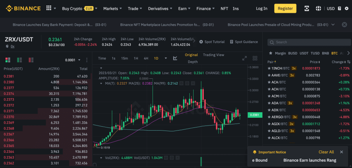Show combined order book view icon

coord(8,60)
